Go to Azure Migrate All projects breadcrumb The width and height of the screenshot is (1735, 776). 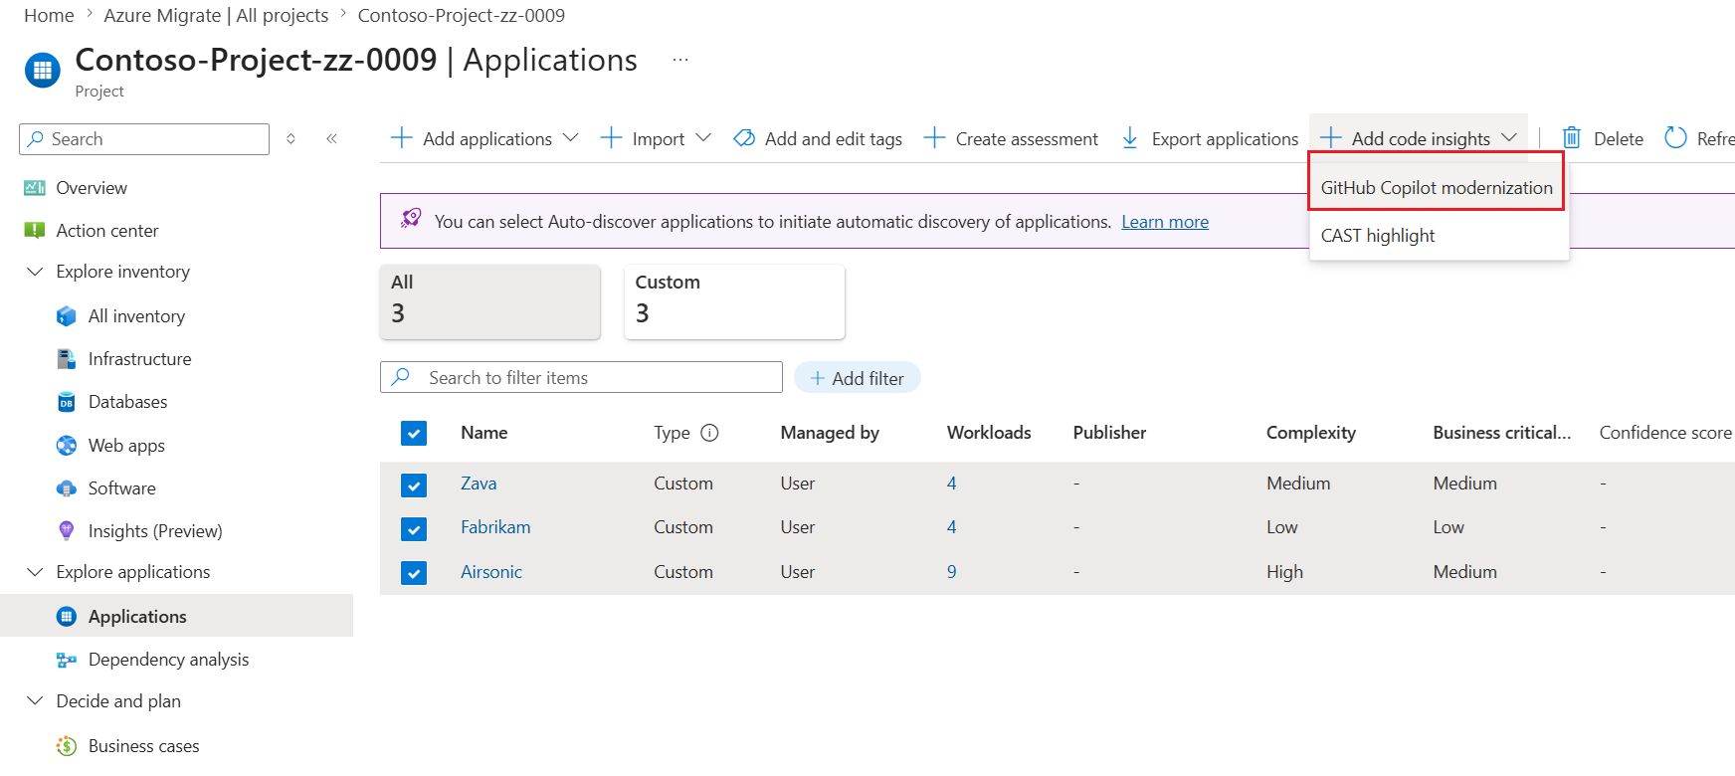tap(216, 16)
